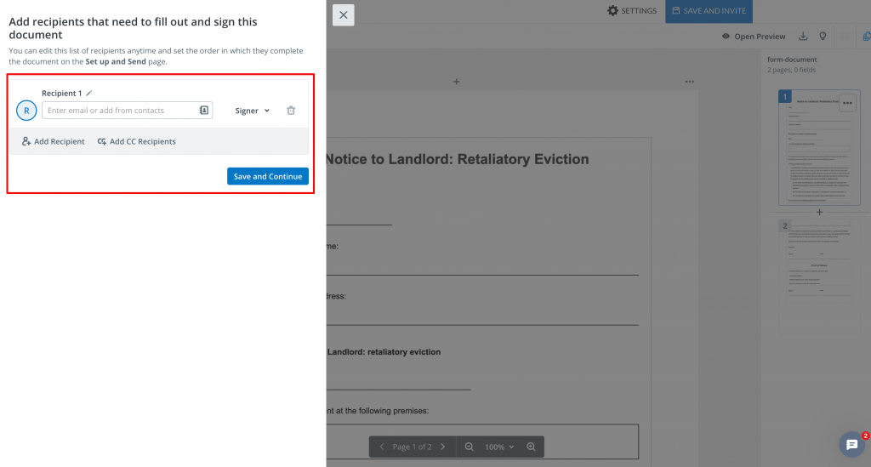
Task: Open the chat support bubble
Action: [x=852, y=445]
